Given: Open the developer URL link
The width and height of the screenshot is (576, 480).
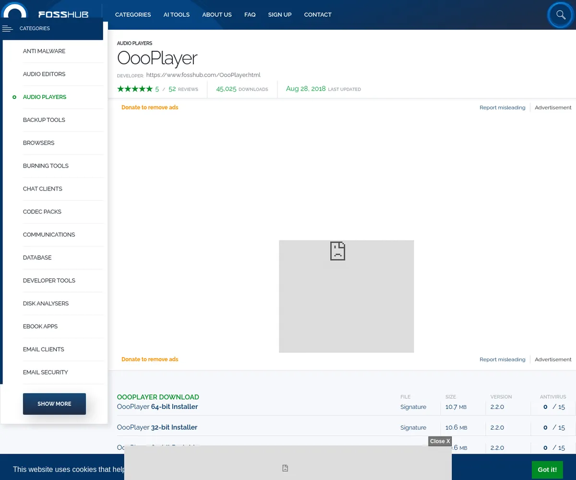Looking at the screenshot, I should click(203, 75).
